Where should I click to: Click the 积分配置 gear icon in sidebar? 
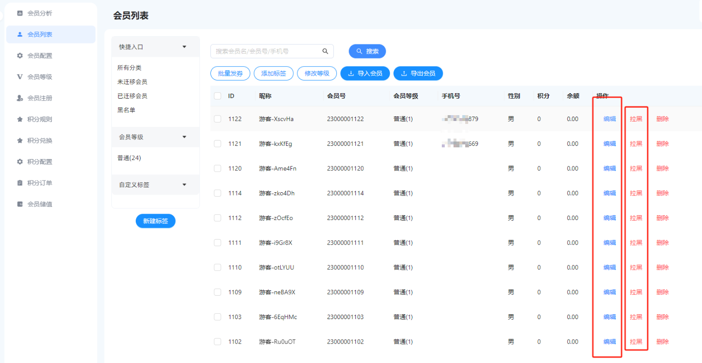pyautogui.click(x=20, y=161)
